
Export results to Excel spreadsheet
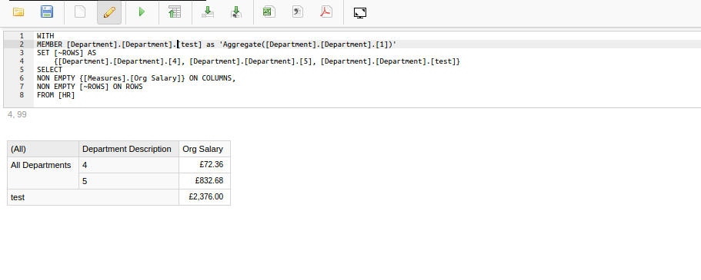269,12
